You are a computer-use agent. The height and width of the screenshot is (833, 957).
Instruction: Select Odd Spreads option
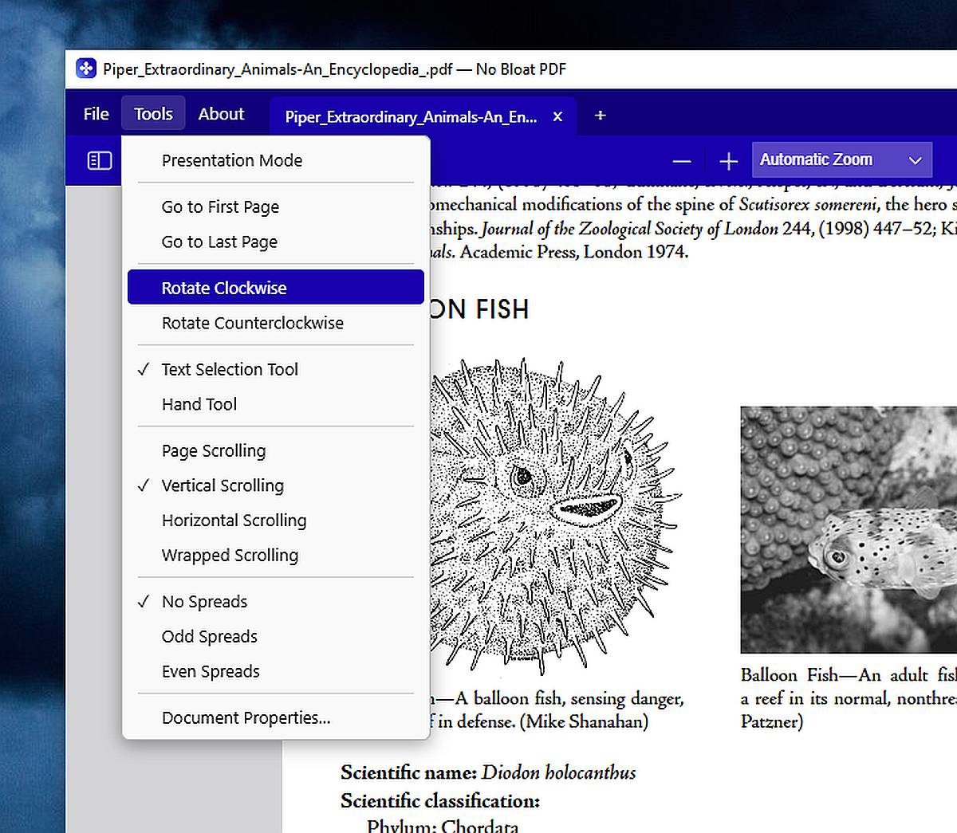[276, 637]
